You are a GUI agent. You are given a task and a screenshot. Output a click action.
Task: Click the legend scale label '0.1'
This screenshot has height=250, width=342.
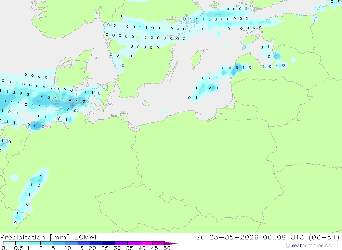point(6,248)
